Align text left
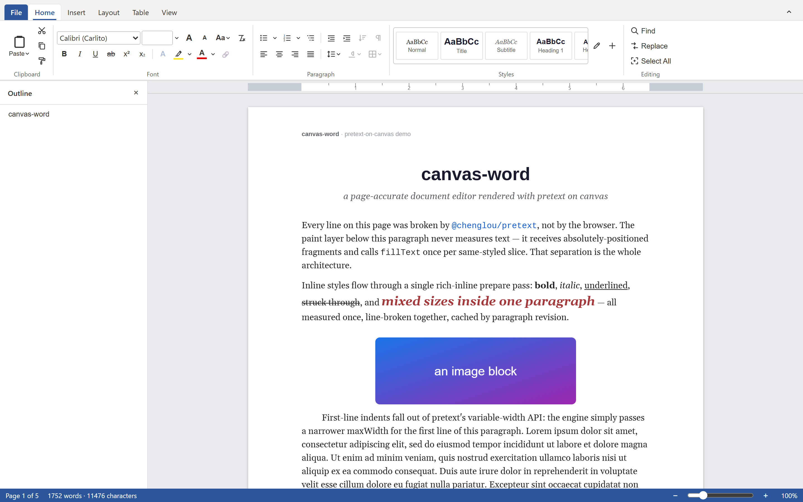Screen dimensions: 803x502 point(263,54)
